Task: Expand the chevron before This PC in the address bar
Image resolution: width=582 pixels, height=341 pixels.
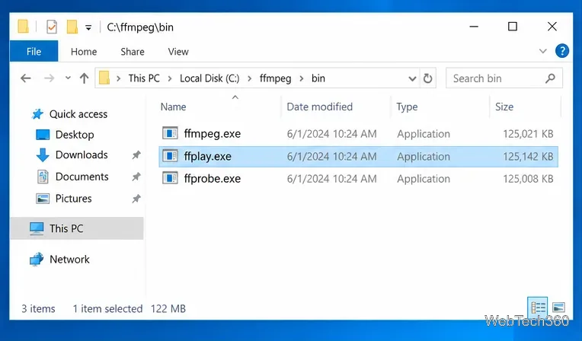Action: (118, 78)
